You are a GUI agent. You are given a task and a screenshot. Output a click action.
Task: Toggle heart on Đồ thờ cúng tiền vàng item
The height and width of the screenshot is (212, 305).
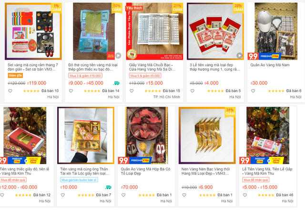coord(71,91)
